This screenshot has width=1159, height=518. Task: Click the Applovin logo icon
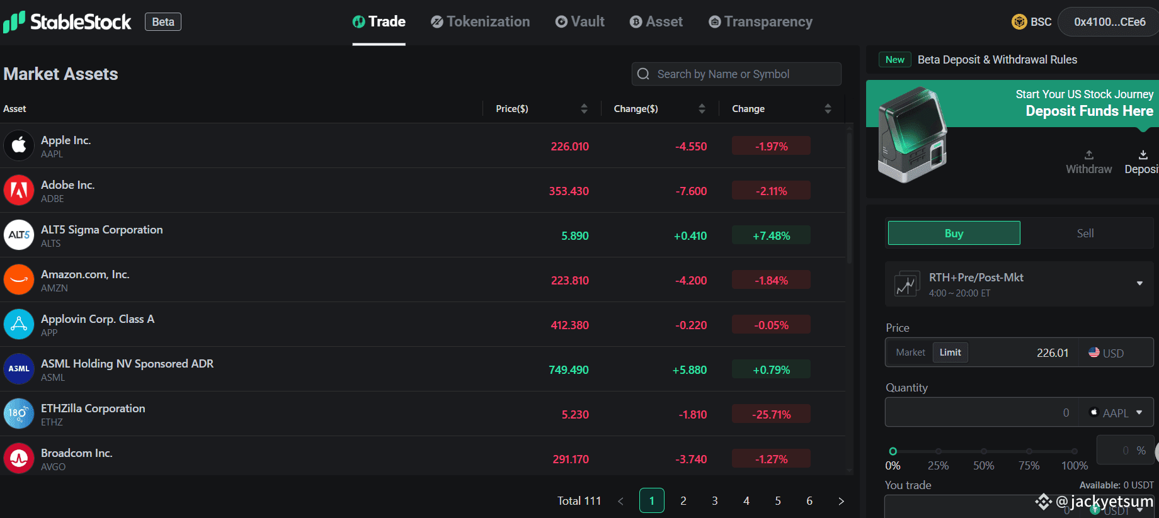(19, 324)
